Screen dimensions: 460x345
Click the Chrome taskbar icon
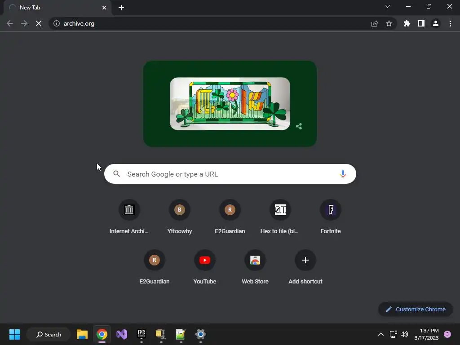[102, 334]
